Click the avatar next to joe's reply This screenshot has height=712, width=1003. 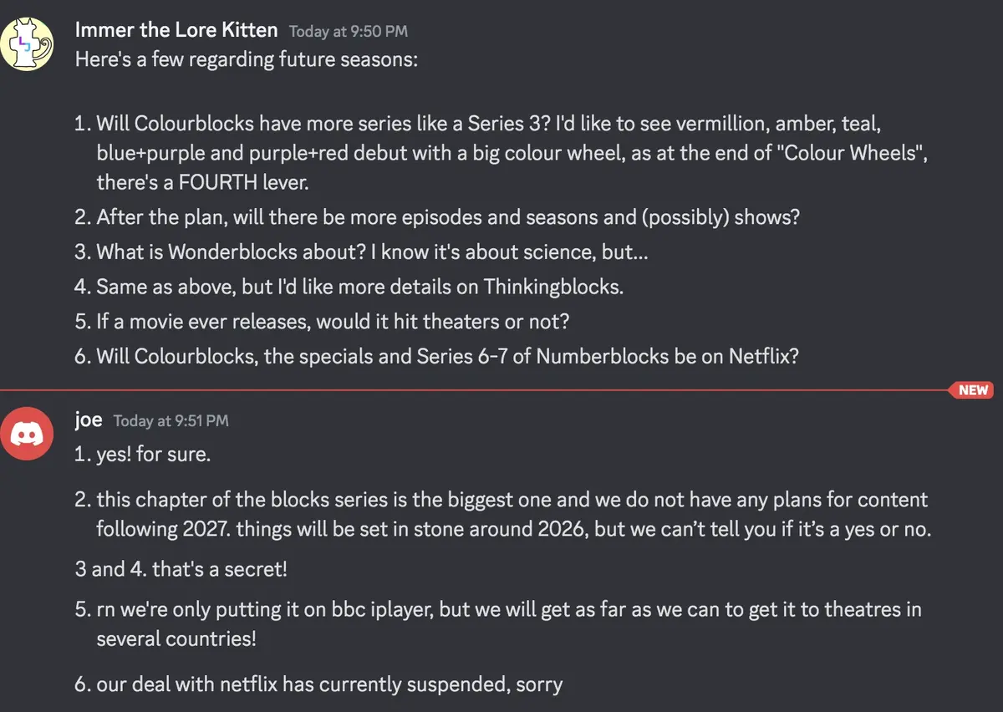tap(28, 433)
